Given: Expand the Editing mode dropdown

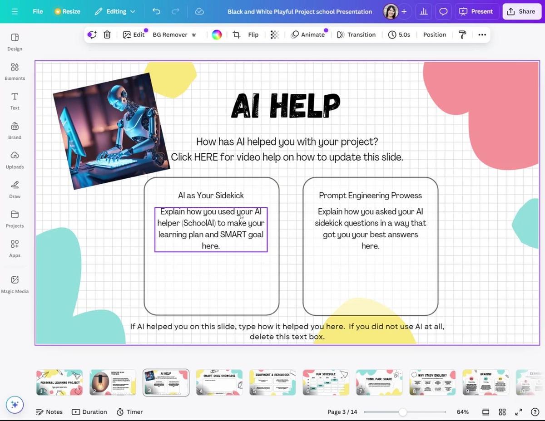Looking at the screenshot, I should pyautogui.click(x=115, y=11).
